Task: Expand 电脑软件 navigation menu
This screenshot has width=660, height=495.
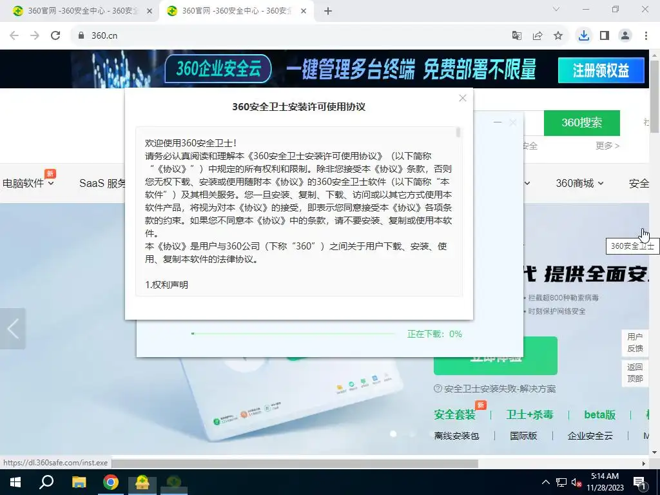Action: coord(28,183)
